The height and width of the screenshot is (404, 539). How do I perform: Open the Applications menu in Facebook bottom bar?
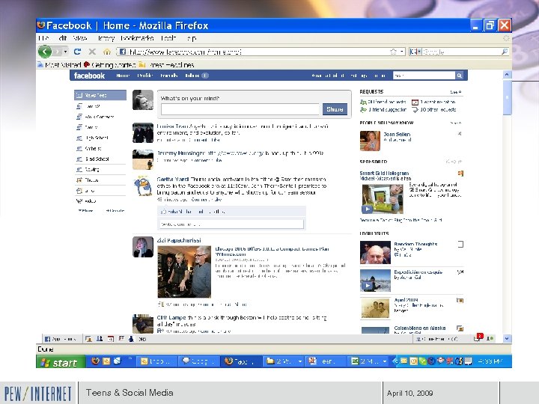click(x=61, y=339)
